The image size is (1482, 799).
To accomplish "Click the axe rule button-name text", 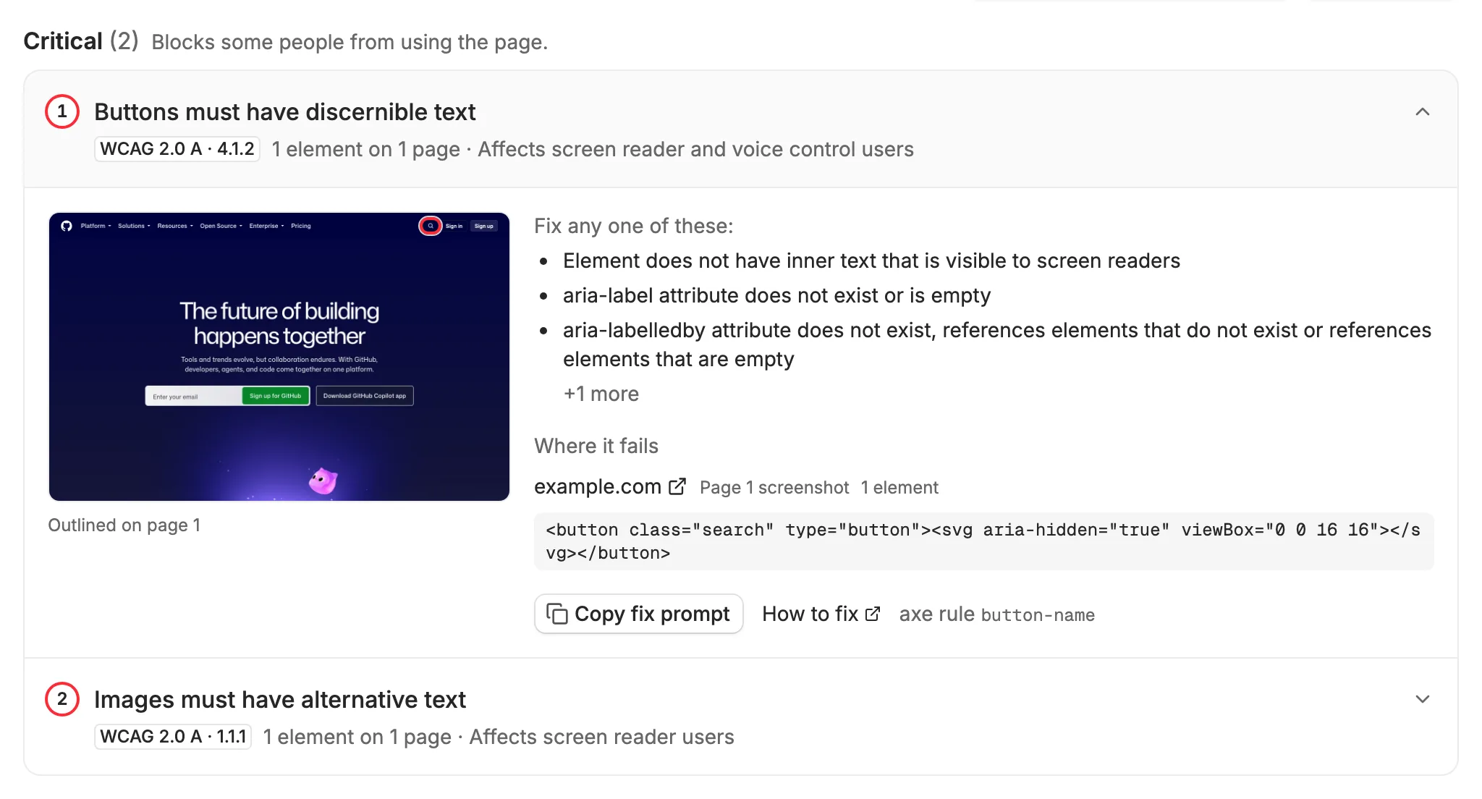I will tap(996, 614).
